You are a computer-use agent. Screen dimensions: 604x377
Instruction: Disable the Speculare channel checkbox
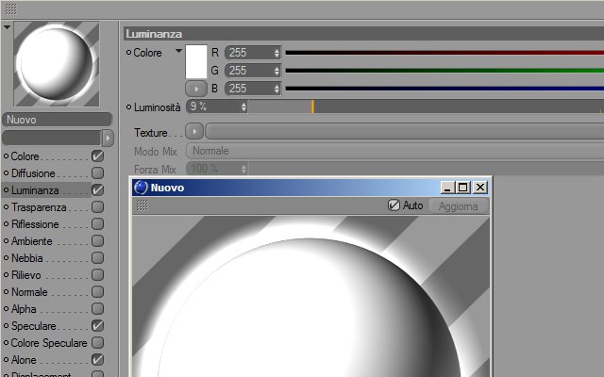click(97, 325)
